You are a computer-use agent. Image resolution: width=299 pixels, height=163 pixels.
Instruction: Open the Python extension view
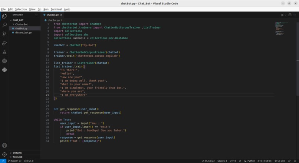tap(4, 70)
